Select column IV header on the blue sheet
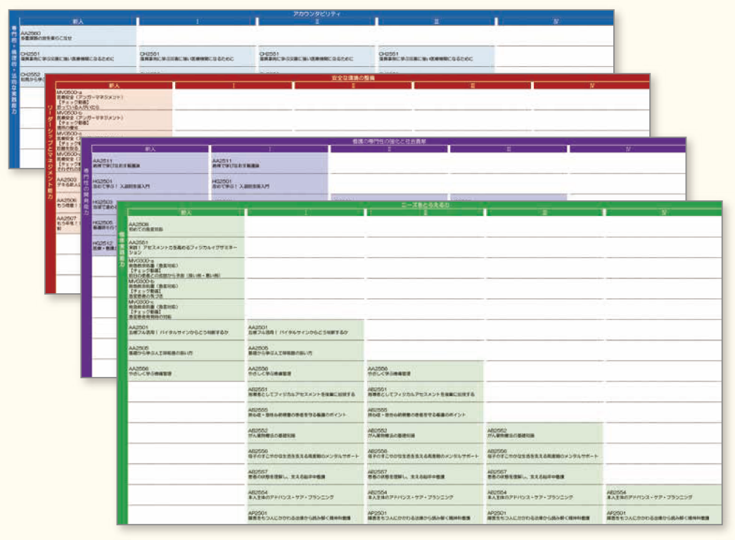This screenshot has height=540, width=735. point(556,22)
